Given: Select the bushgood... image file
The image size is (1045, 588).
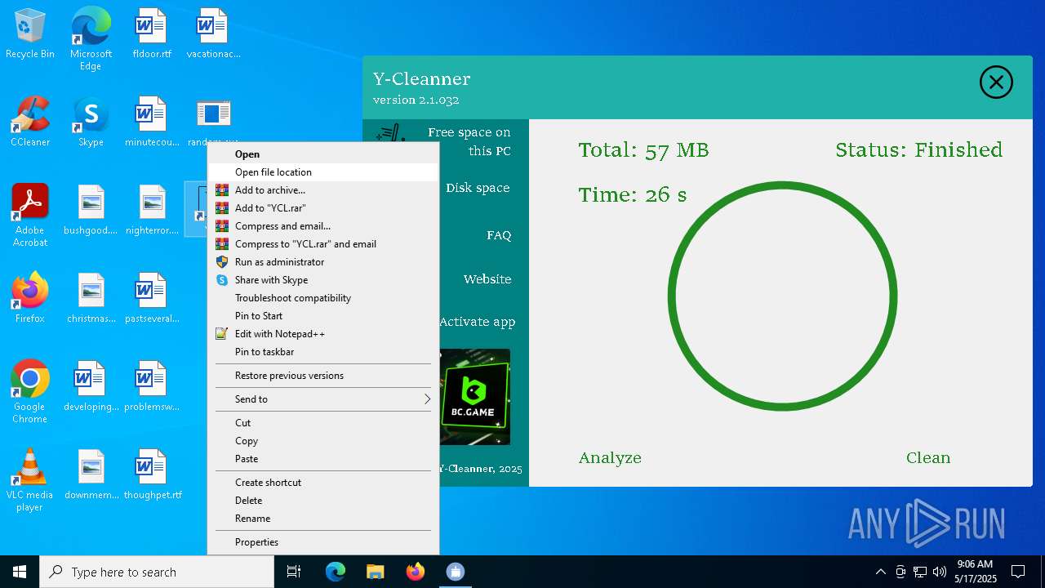Looking at the screenshot, I should point(91,211).
